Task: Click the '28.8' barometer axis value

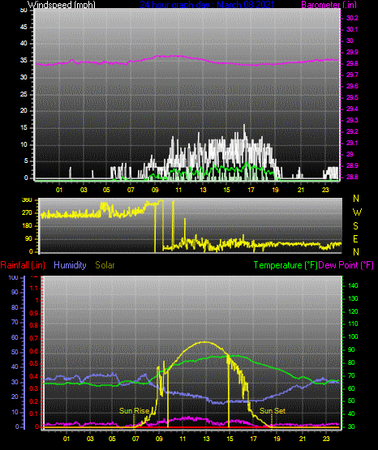Action: click(352, 177)
